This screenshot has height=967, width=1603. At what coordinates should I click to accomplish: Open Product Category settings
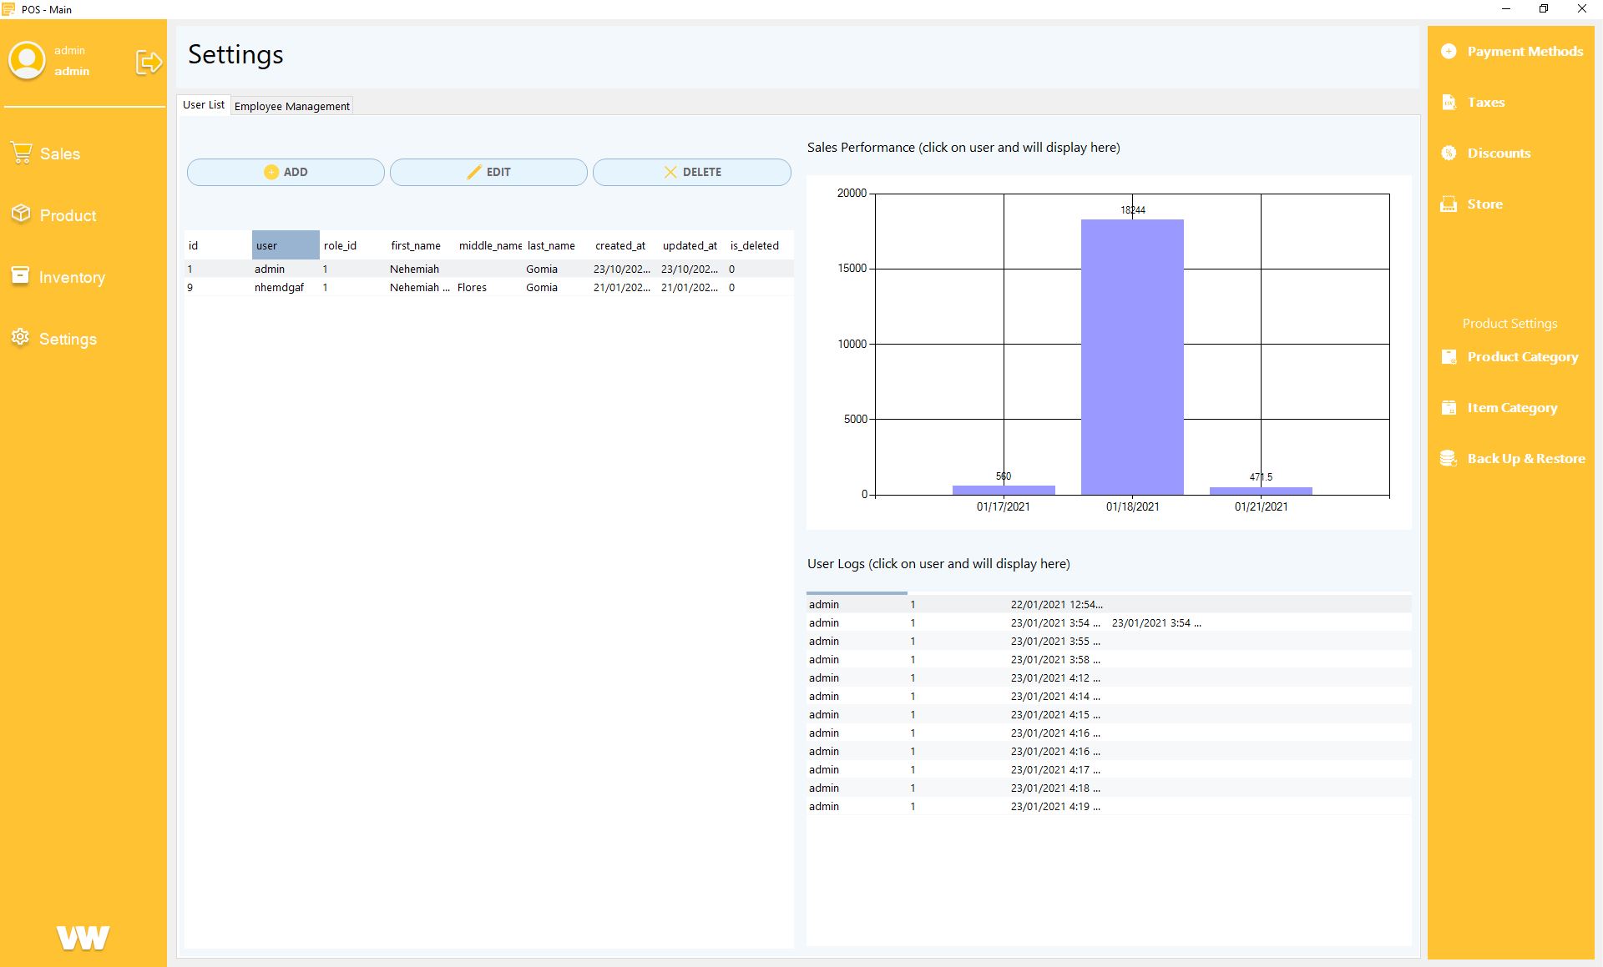(x=1522, y=356)
